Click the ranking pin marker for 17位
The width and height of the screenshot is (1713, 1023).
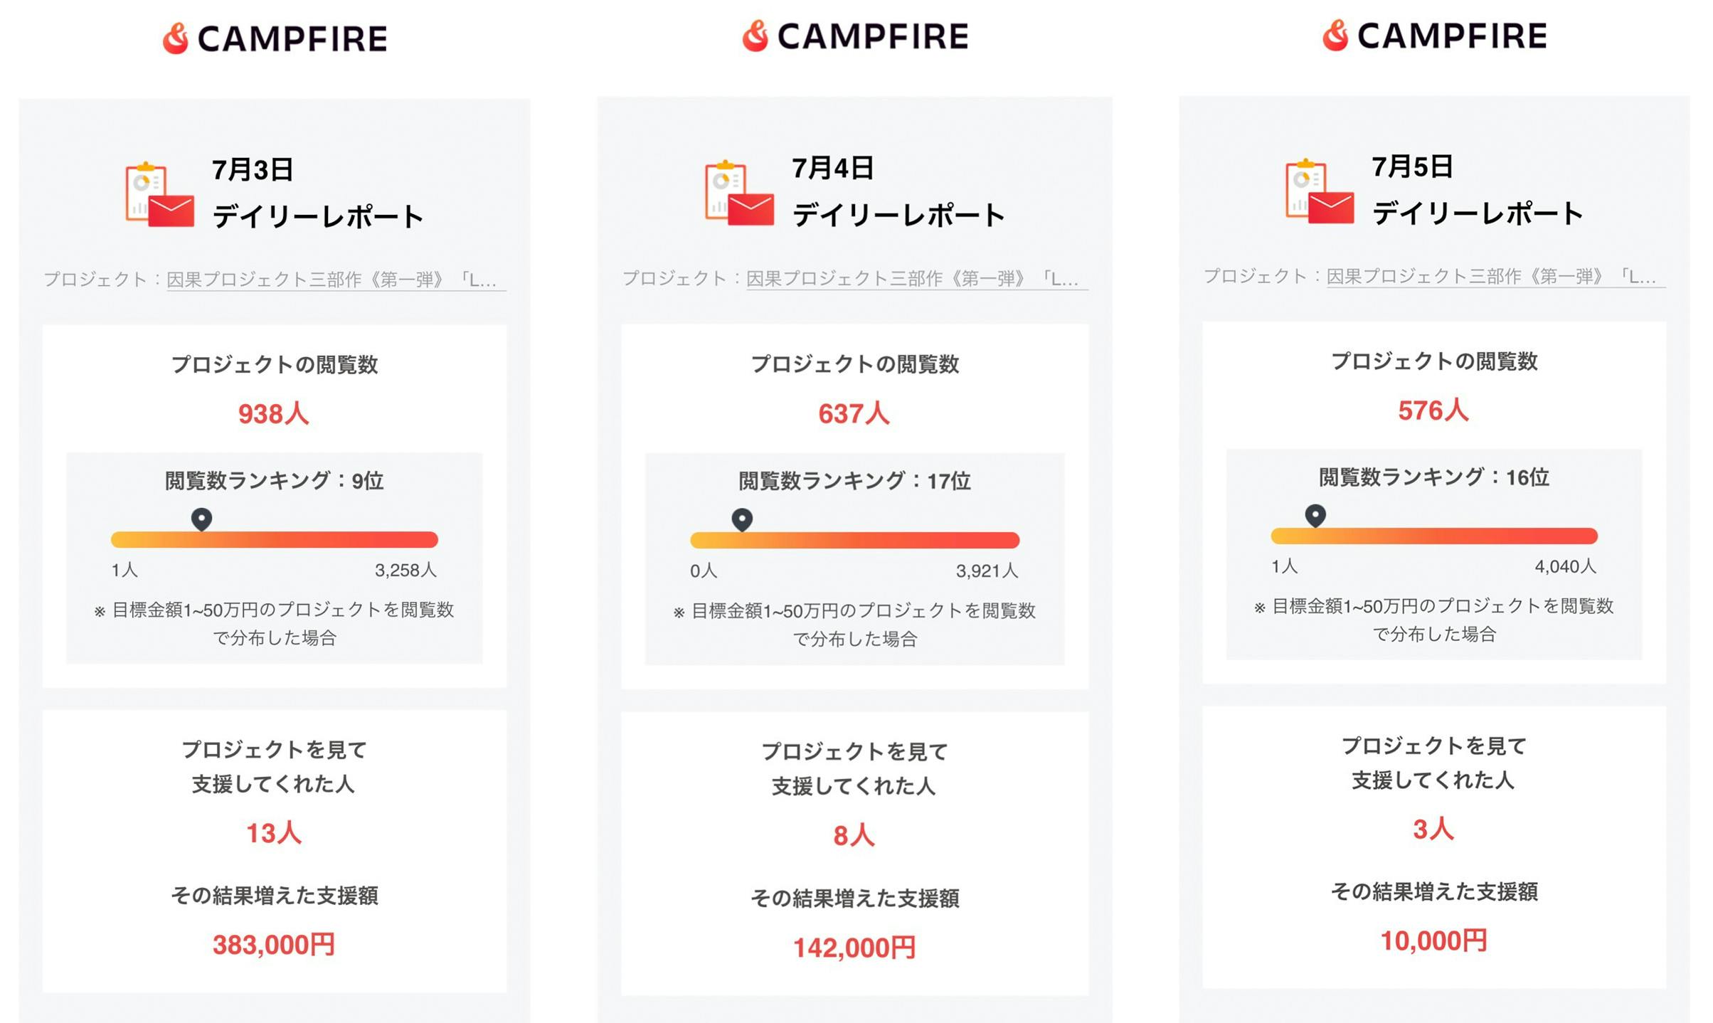tap(742, 519)
